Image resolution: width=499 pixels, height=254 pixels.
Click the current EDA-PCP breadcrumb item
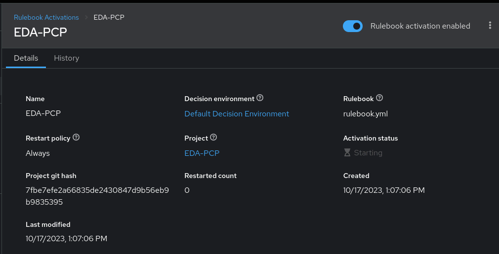point(109,17)
